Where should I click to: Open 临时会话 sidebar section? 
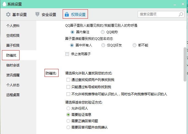(x=13, y=65)
